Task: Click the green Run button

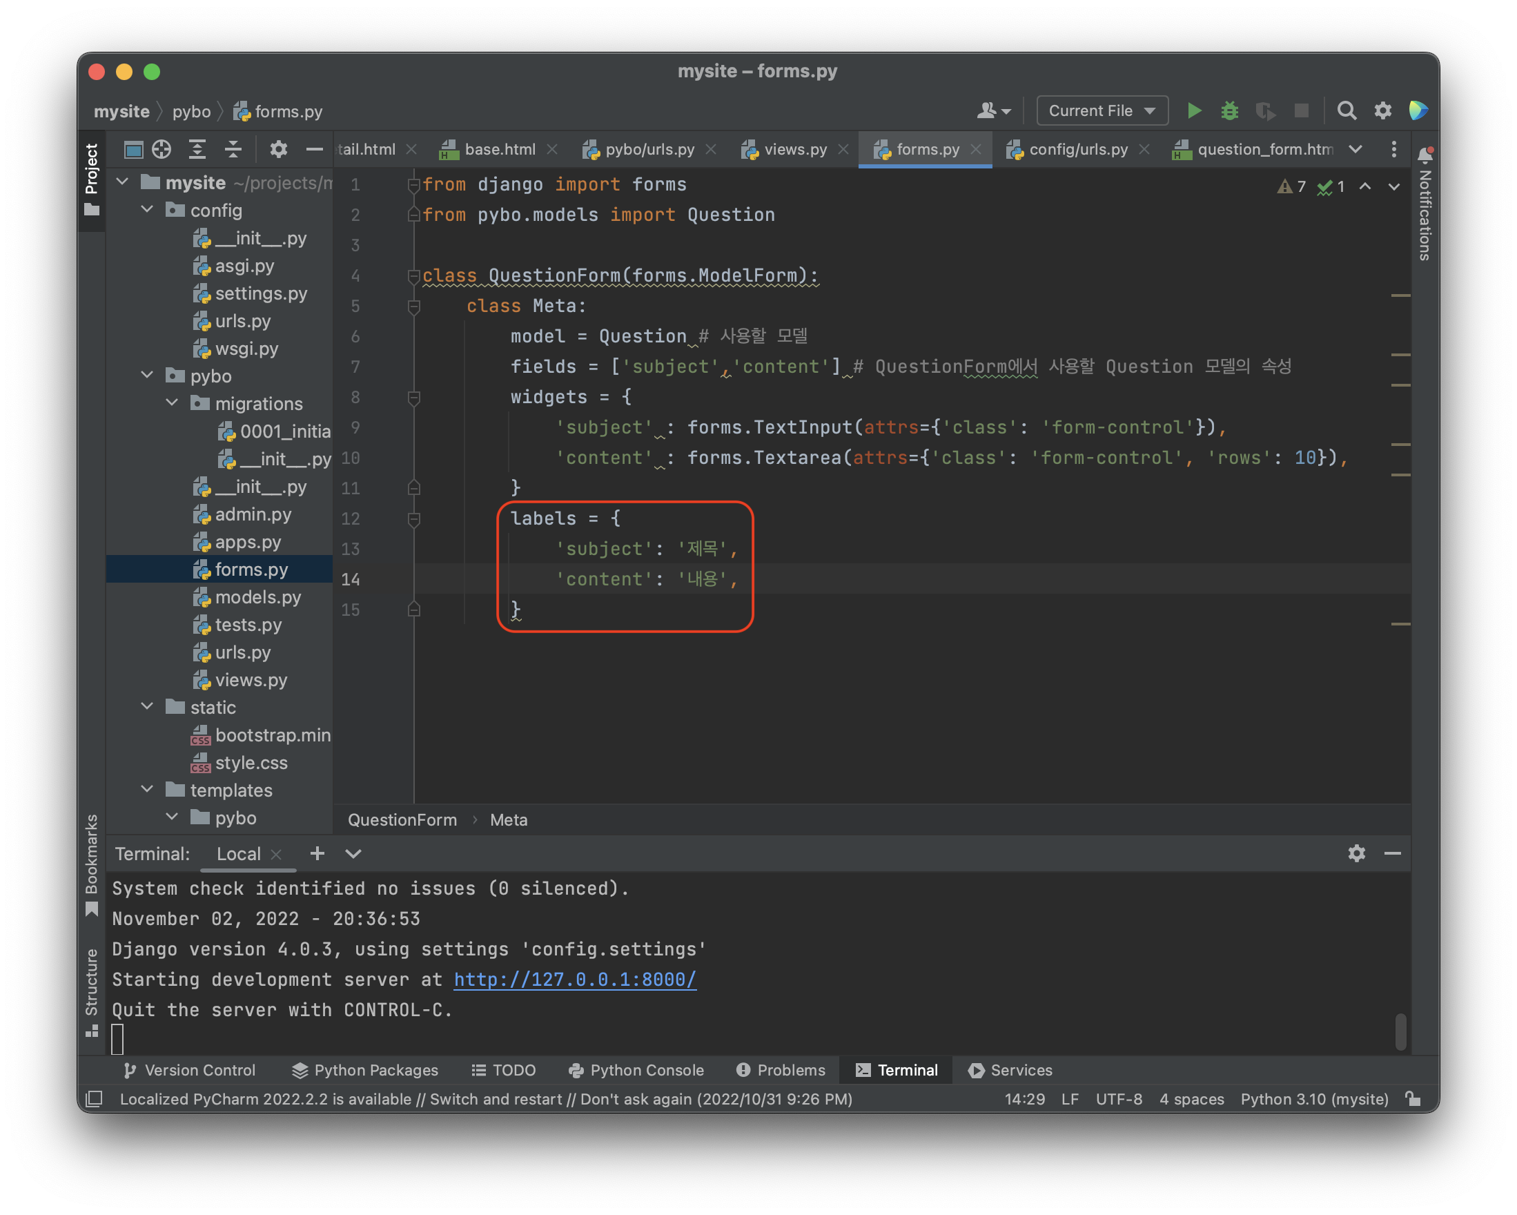Action: (x=1194, y=111)
